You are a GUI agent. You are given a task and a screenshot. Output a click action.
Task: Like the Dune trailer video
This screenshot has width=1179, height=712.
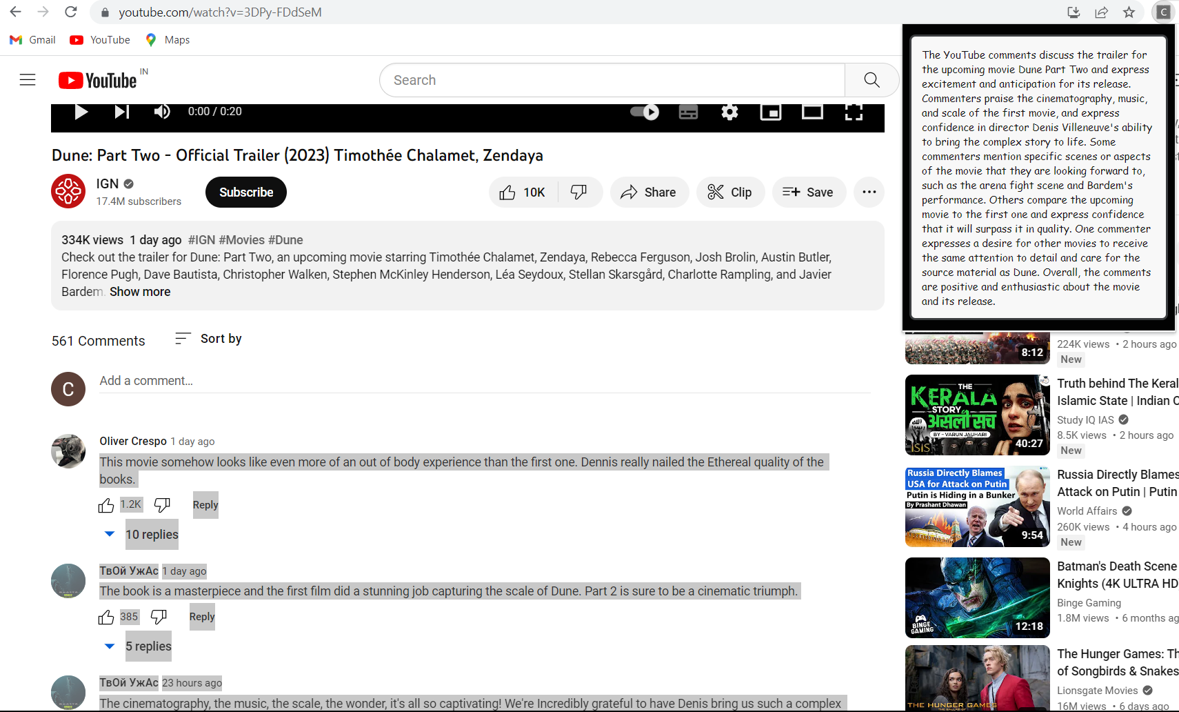(523, 192)
